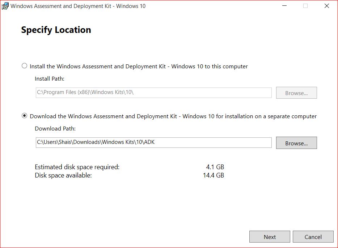The height and width of the screenshot is (248, 338).
Task: Click the Install Path text field
Action: [153, 93]
